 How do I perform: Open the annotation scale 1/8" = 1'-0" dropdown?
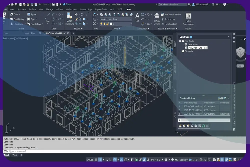[157, 160]
